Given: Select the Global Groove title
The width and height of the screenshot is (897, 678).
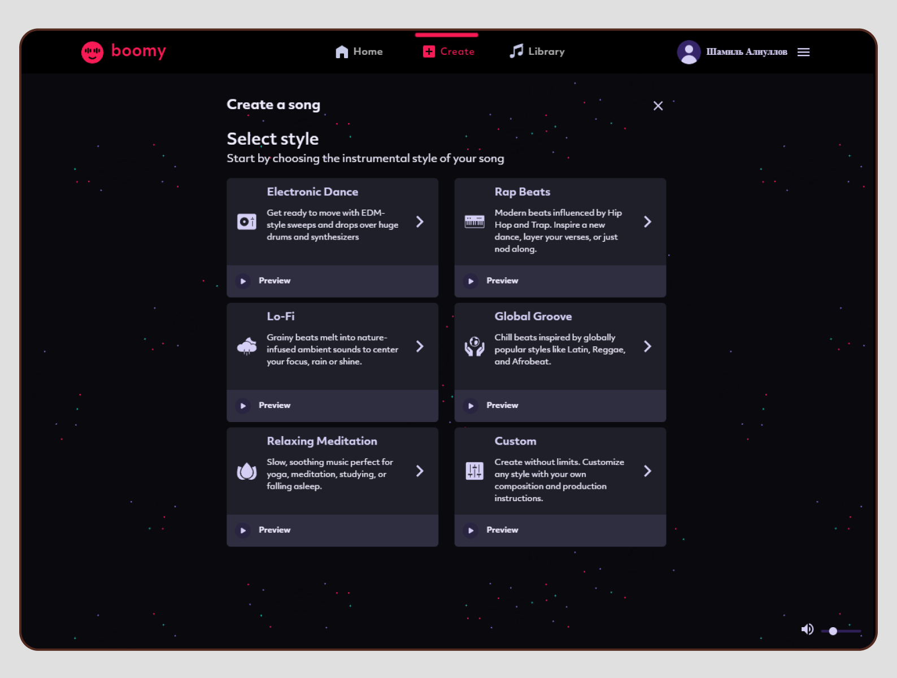Looking at the screenshot, I should pos(533,316).
